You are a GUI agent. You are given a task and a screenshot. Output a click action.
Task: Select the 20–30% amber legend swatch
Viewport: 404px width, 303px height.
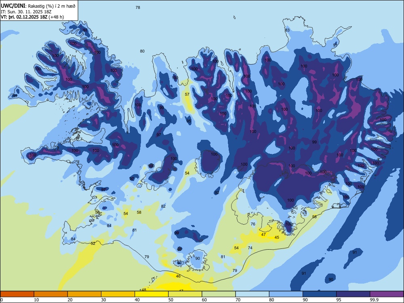84,294
